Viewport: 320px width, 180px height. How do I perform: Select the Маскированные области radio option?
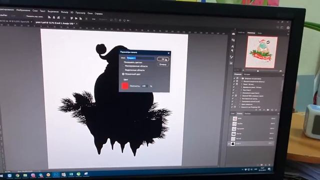point(123,66)
